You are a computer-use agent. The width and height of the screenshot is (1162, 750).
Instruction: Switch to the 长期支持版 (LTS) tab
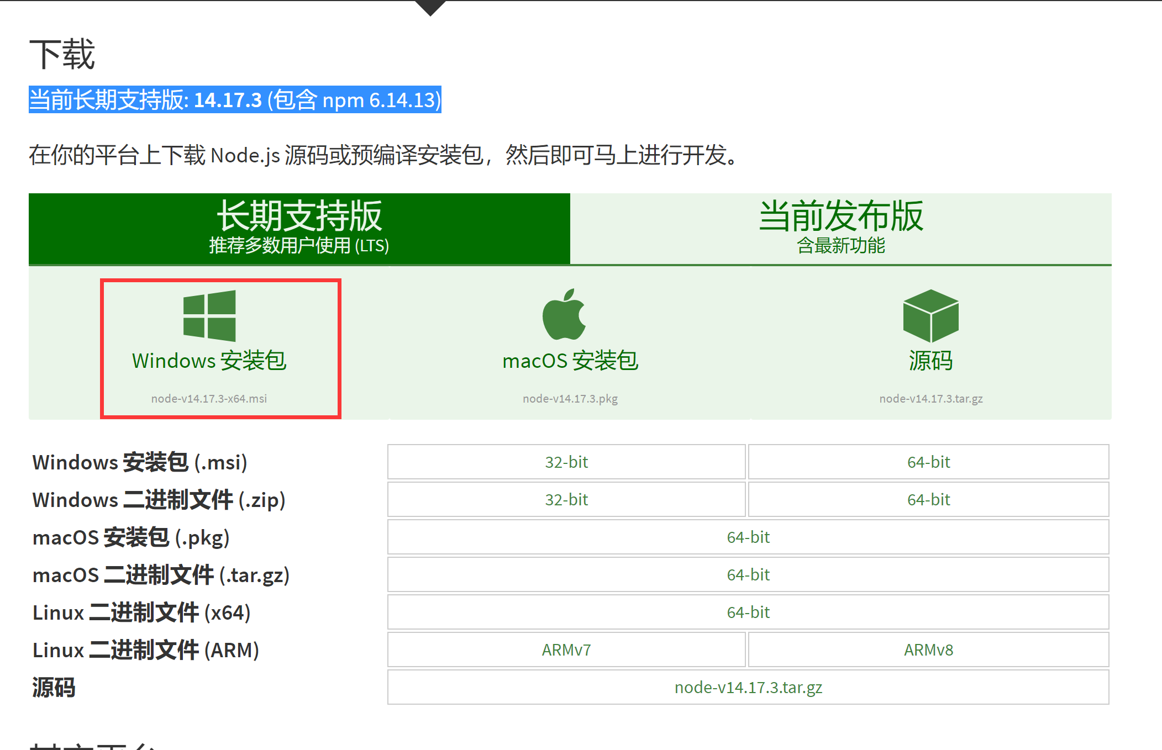(299, 229)
